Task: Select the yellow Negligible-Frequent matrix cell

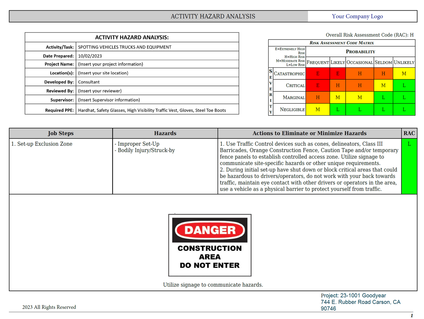Action: click(317, 110)
